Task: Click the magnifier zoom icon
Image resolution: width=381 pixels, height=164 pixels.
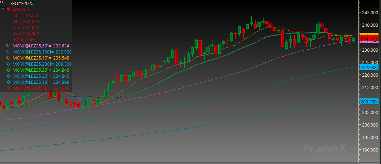Action: (3, 2)
